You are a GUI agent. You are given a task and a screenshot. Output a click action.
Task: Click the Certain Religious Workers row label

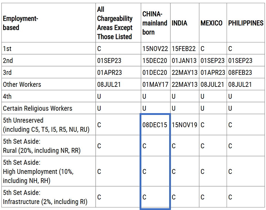click(x=38, y=108)
